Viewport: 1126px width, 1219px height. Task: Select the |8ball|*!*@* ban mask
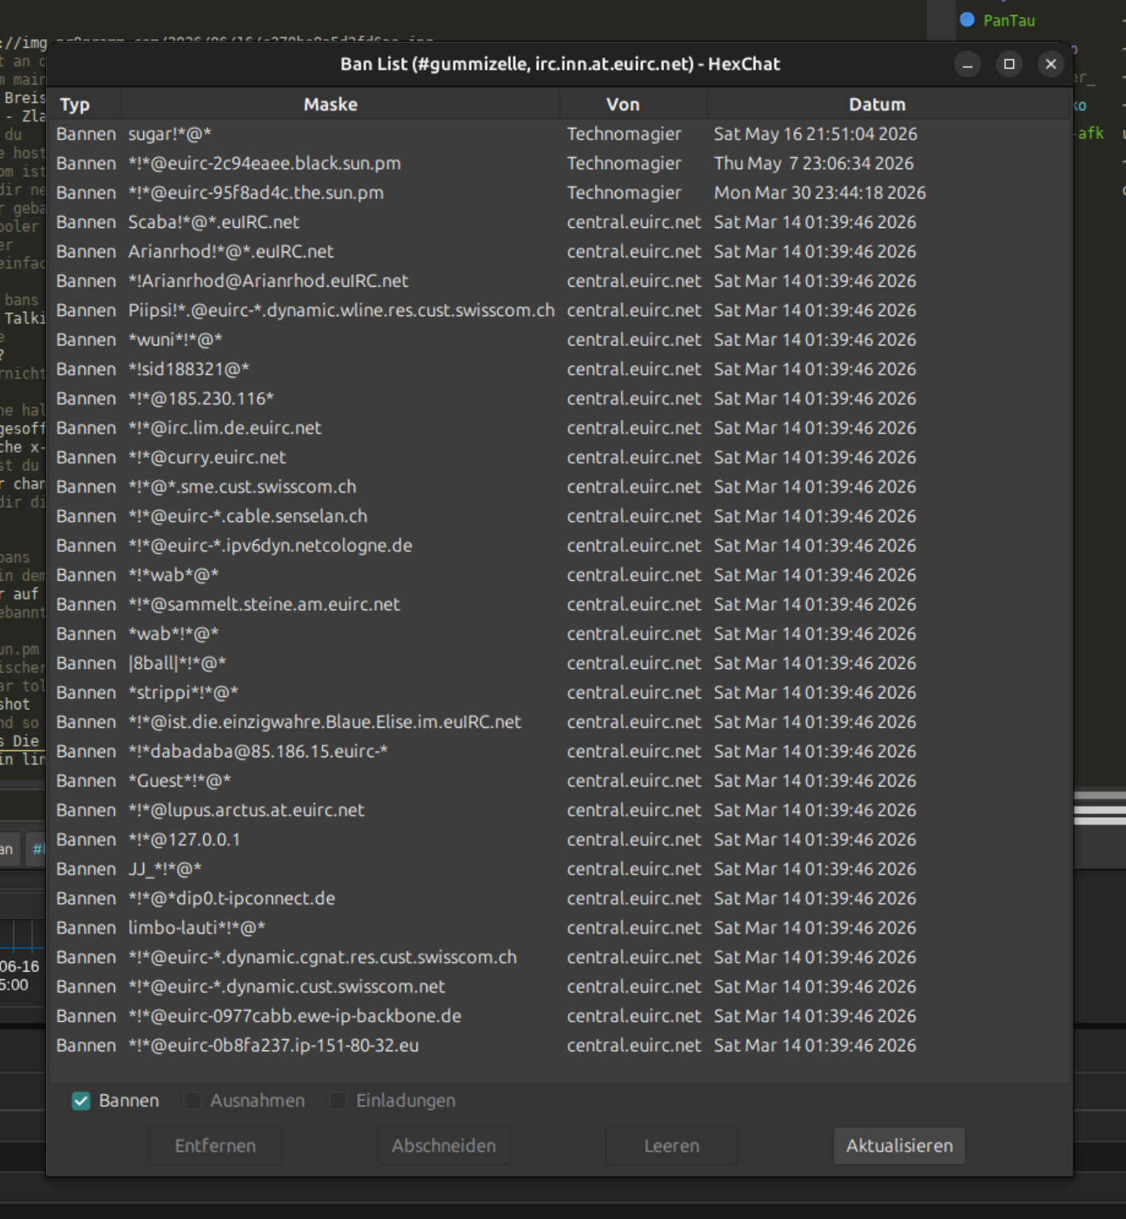point(177,663)
